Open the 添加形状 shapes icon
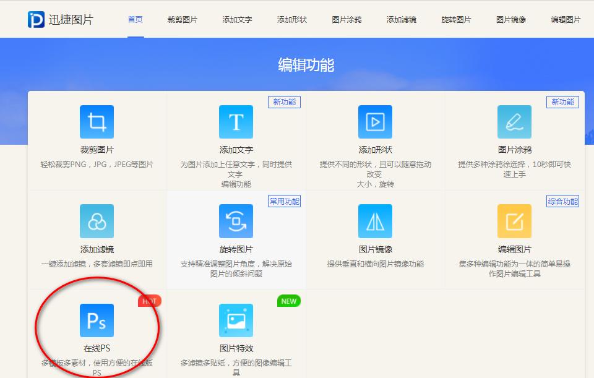This screenshot has height=378, width=594. (x=374, y=121)
